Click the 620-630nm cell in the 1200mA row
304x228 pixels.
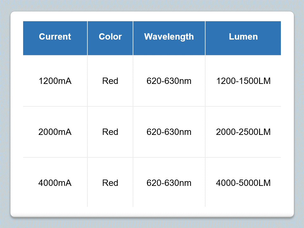[169, 81]
